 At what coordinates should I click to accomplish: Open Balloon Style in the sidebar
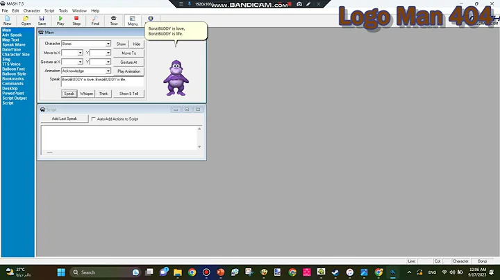(14, 74)
